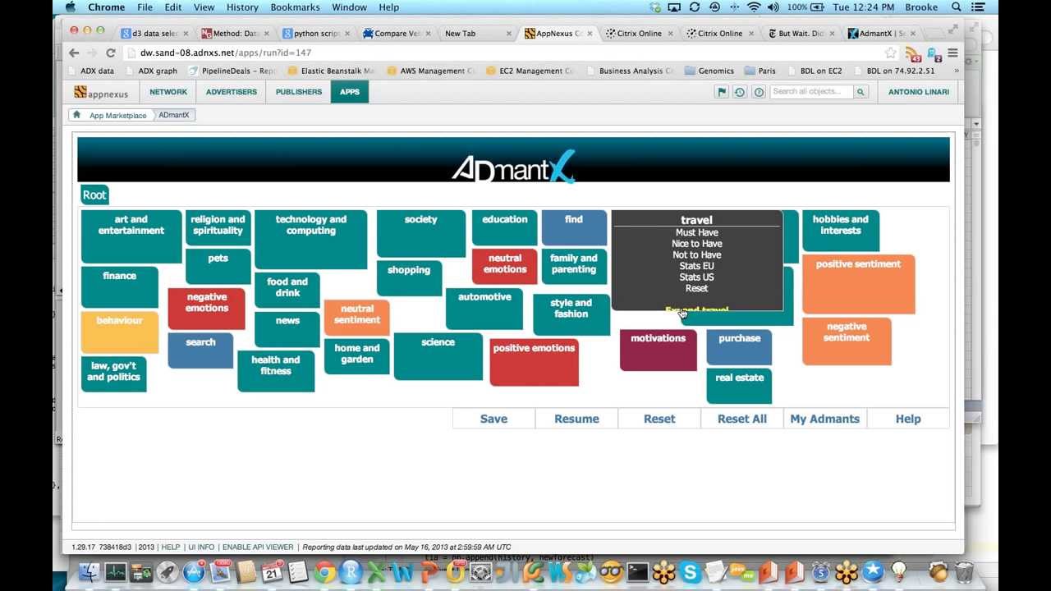Open the Bookmarks menu in the menu bar
The image size is (1051, 591).
pos(295,7)
